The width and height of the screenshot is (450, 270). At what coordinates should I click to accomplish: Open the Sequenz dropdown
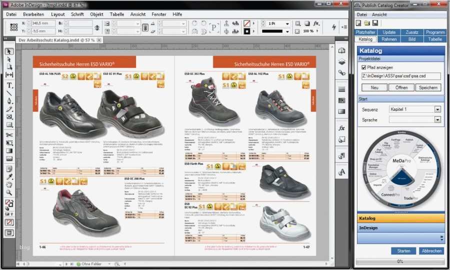click(x=437, y=109)
